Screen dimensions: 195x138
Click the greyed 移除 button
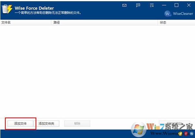pyautogui.click(x=77, y=124)
